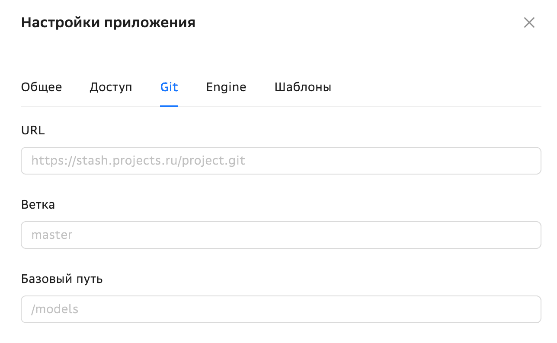Click the Ветка field label
The width and height of the screenshot is (557, 343).
click(x=38, y=204)
